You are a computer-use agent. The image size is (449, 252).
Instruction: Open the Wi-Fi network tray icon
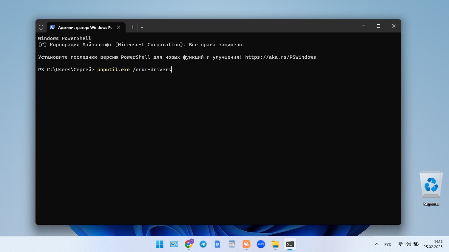point(400,244)
